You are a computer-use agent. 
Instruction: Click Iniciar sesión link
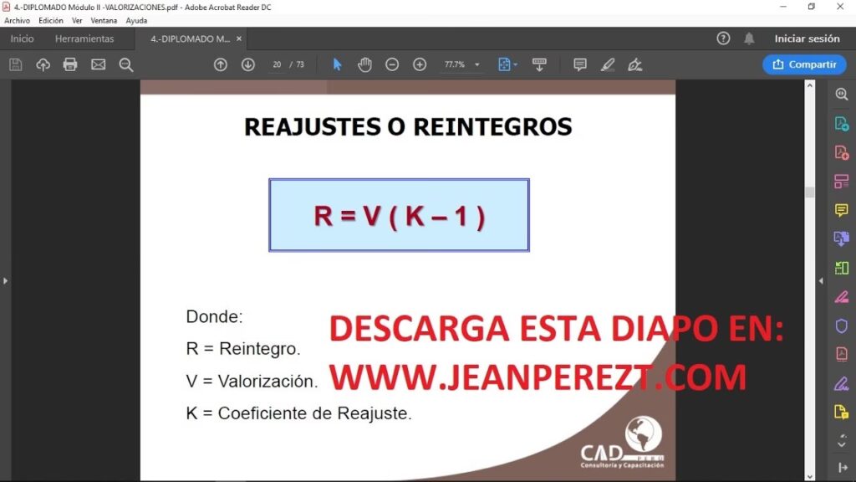coord(807,38)
